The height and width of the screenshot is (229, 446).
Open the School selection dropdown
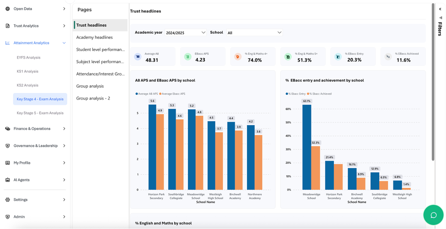tap(254, 32)
